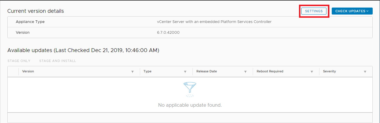Image resolution: width=380 pixels, height=123 pixels.
Task: Click the Available updates heading
Action: coord(83,50)
